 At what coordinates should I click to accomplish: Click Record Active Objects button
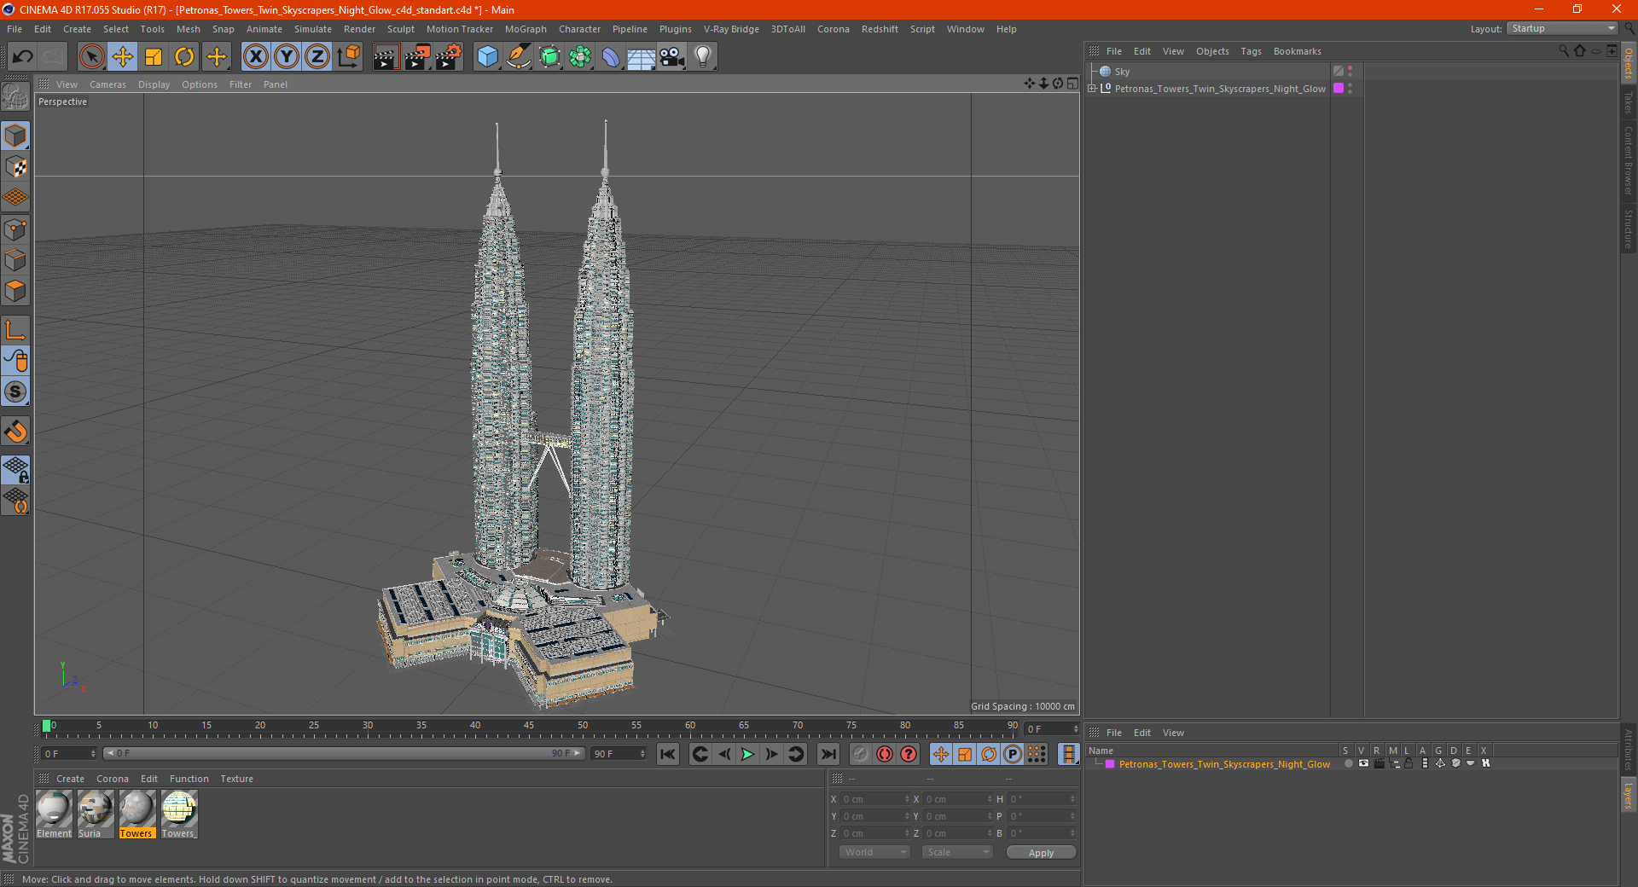click(861, 754)
